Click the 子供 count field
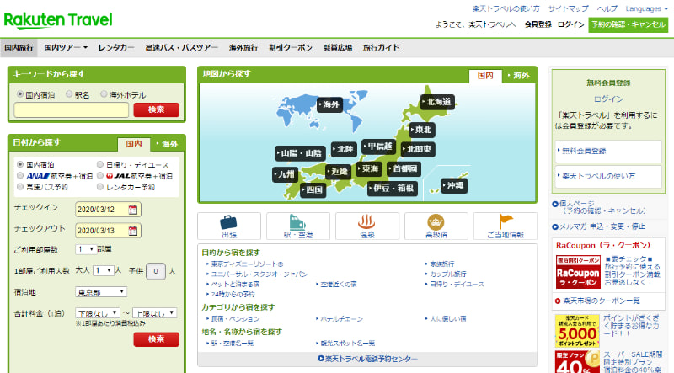Viewport: 674px width, 373px height. [x=156, y=271]
